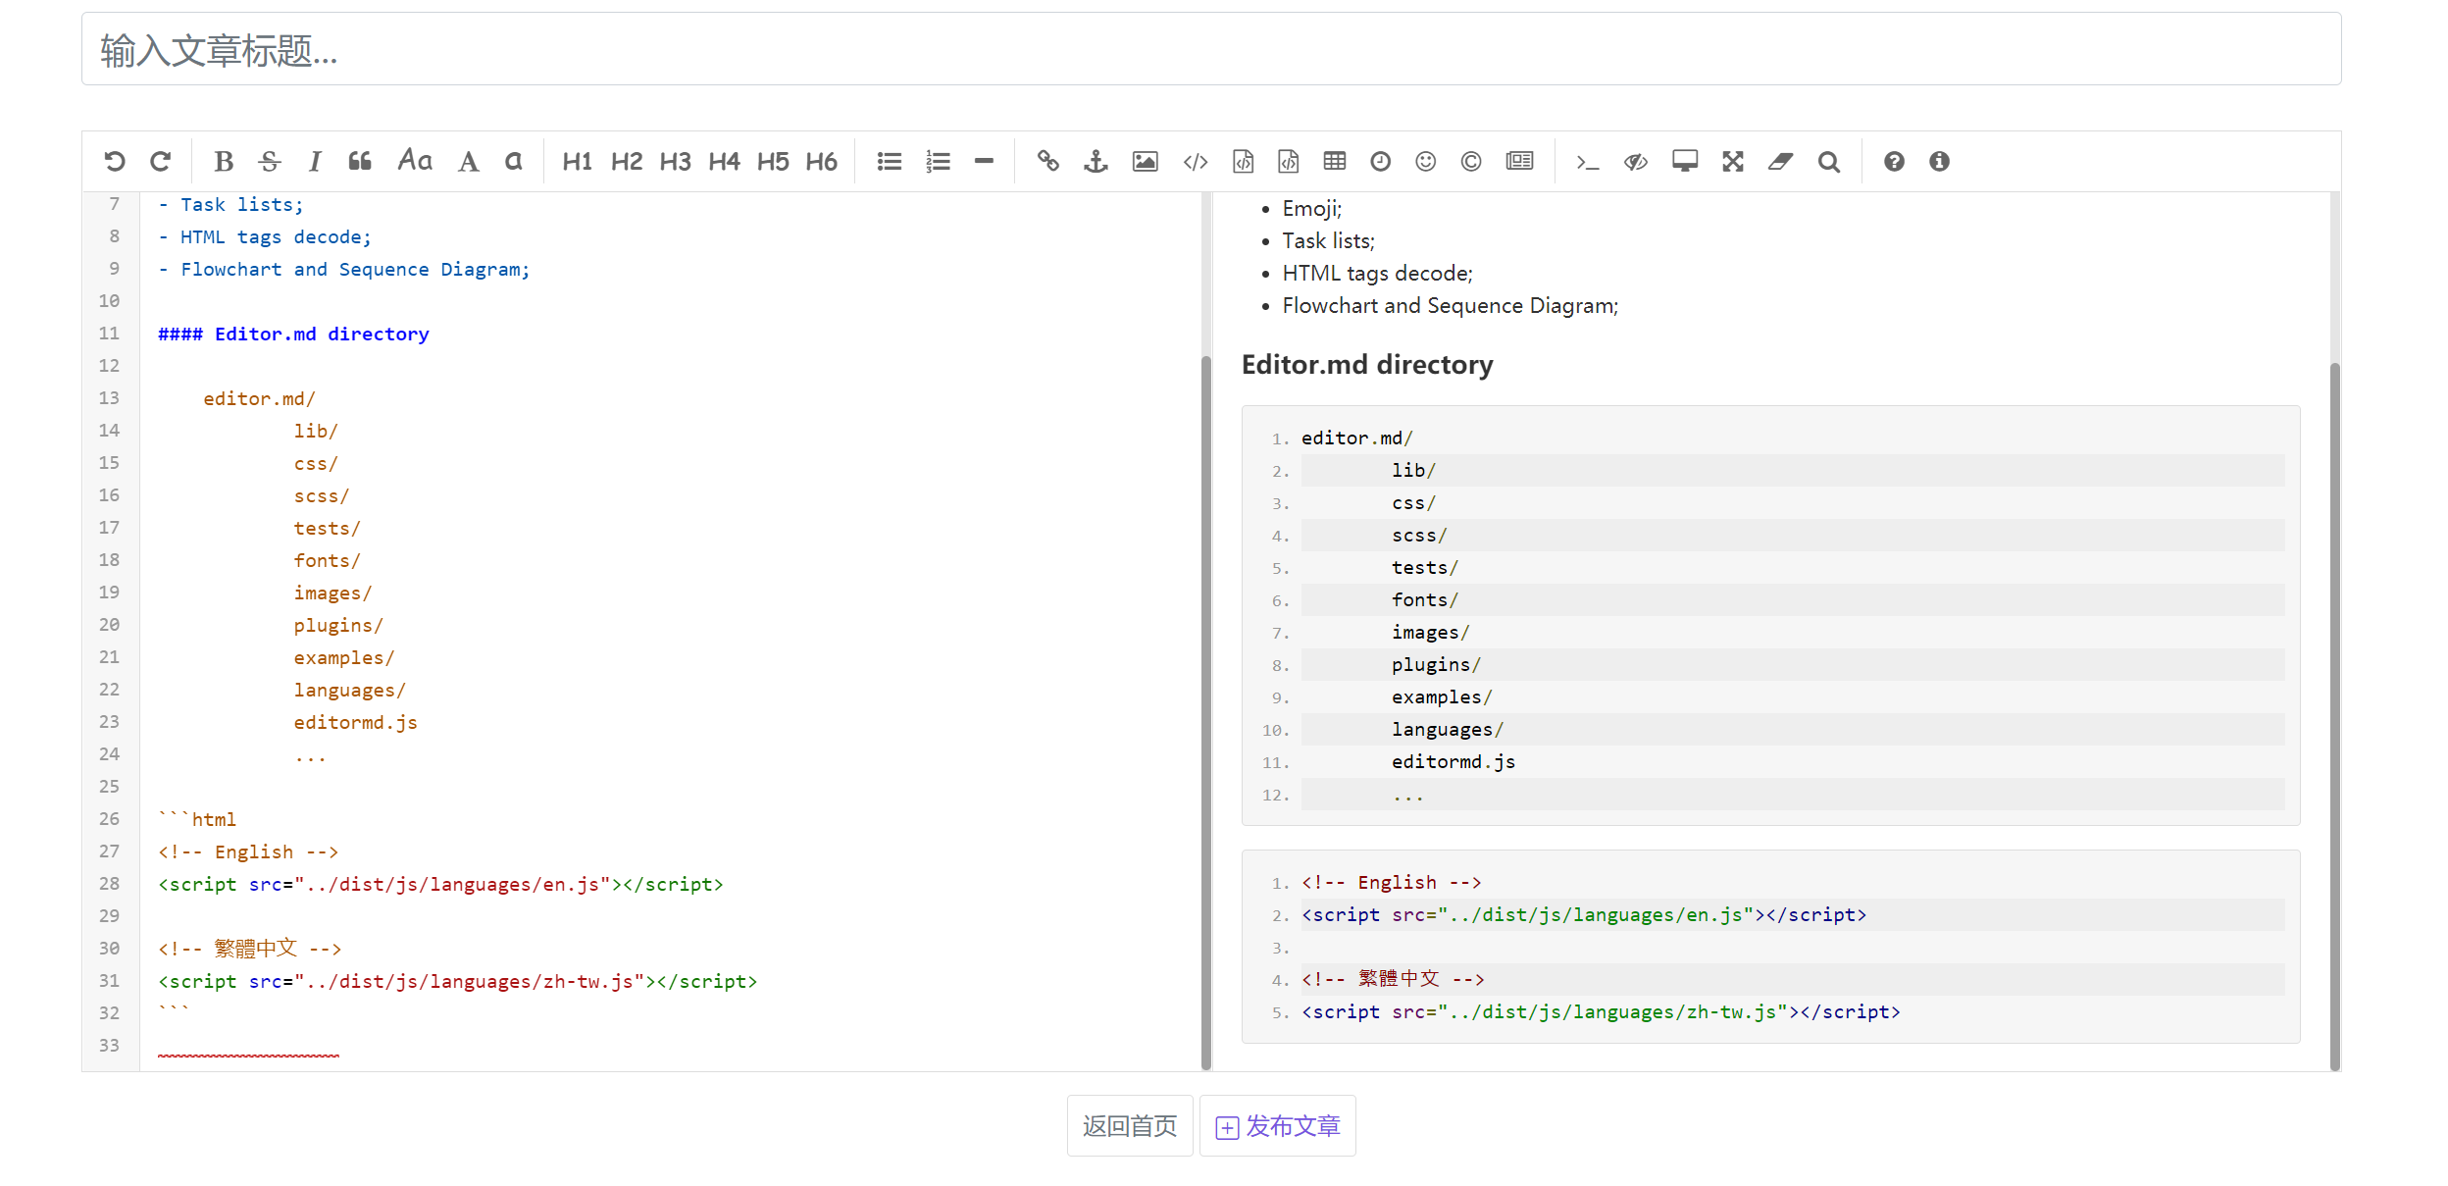This screenshot has height=1186, width=2448.
Task: Toggle preview pane with eye-slash icon
Action: (1635, 162)
